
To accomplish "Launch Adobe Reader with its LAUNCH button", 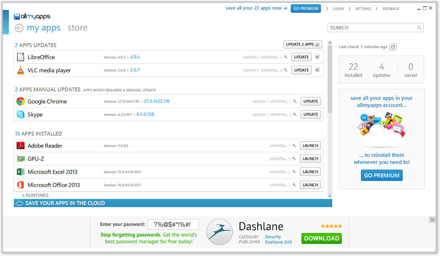I will [x=310, y=146].
